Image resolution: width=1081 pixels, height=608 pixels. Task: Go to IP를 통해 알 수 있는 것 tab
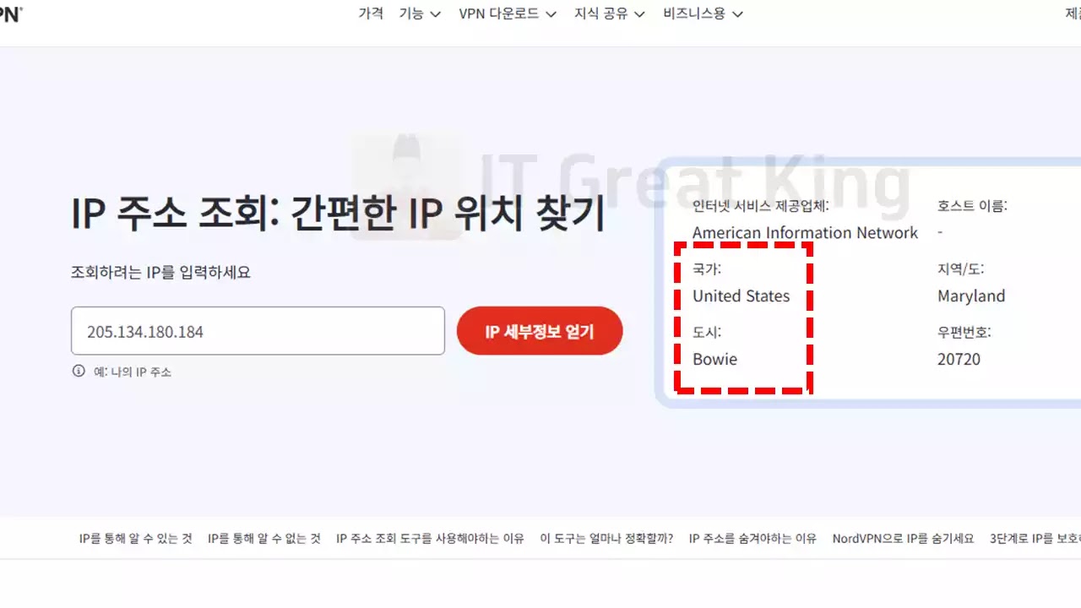click(x=136, y=538)
